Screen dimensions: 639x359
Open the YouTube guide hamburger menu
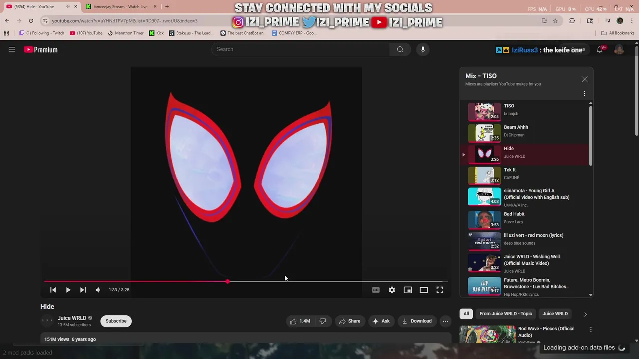point(12,49)
